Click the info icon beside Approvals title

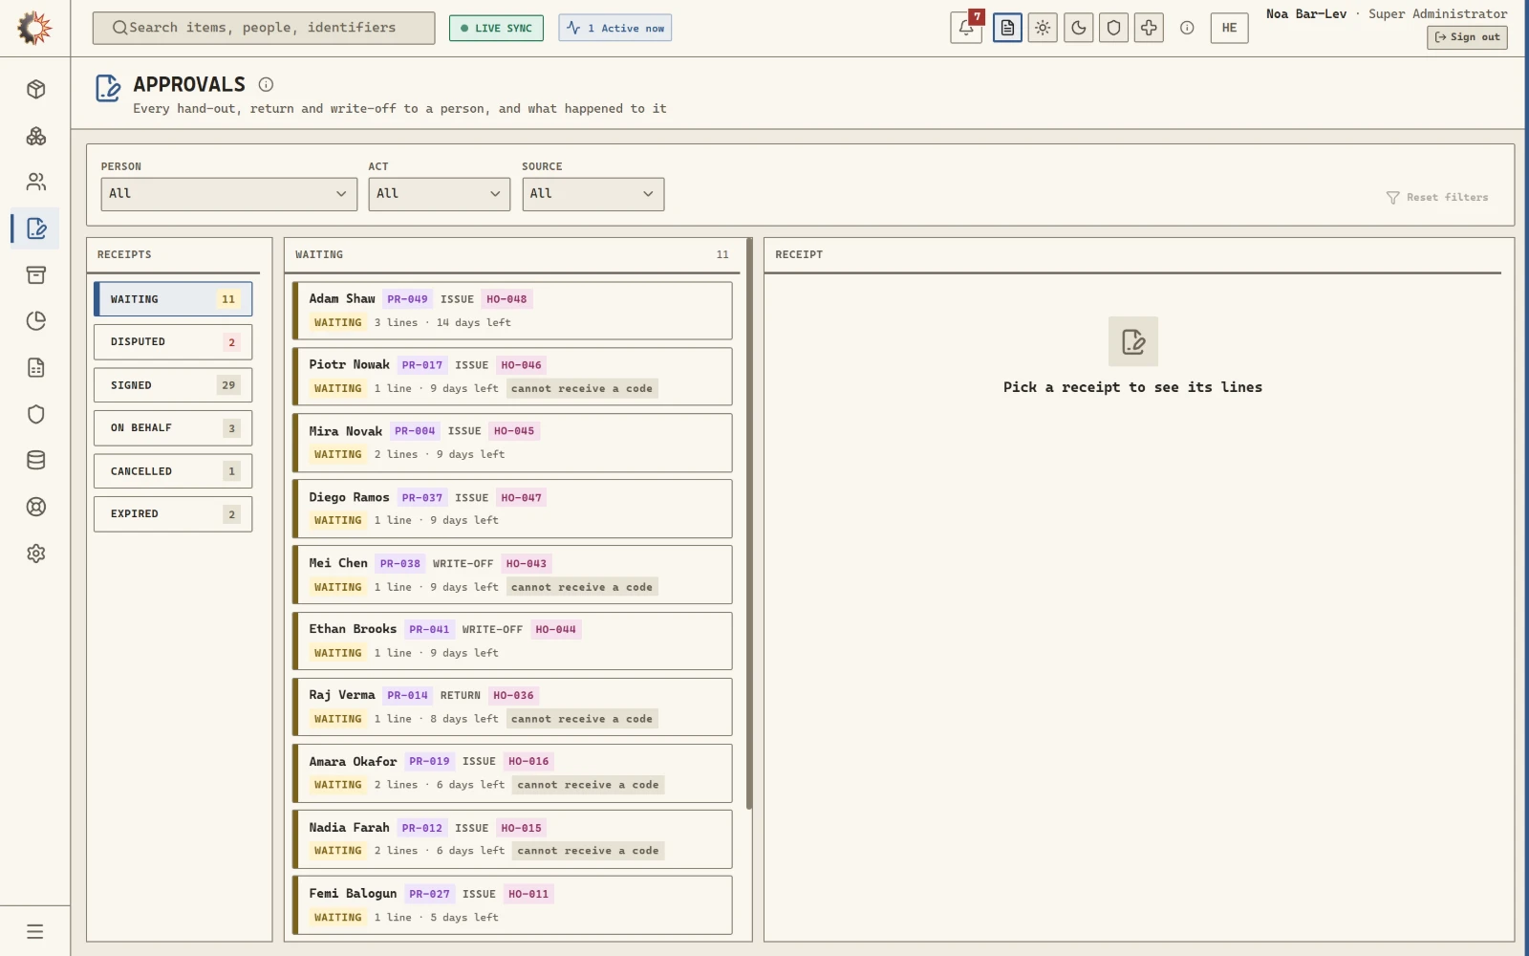266,84
